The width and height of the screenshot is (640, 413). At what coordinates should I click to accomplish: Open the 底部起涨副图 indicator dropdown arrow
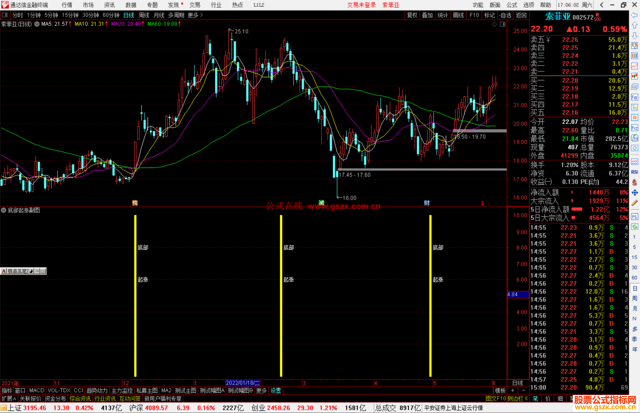click(4, 210)
